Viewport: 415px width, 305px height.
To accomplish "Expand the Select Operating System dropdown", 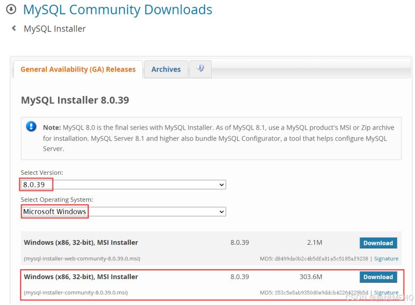I will coord(123,212).
